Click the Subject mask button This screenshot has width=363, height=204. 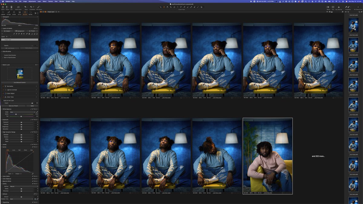(x=7, y=31)
